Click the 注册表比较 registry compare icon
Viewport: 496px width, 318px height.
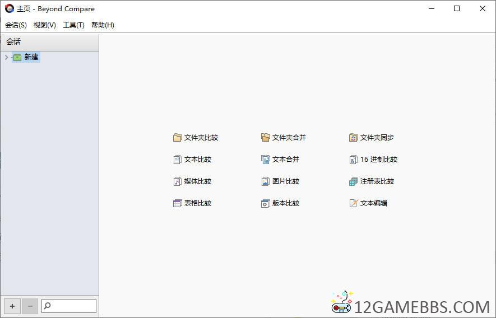353,181
